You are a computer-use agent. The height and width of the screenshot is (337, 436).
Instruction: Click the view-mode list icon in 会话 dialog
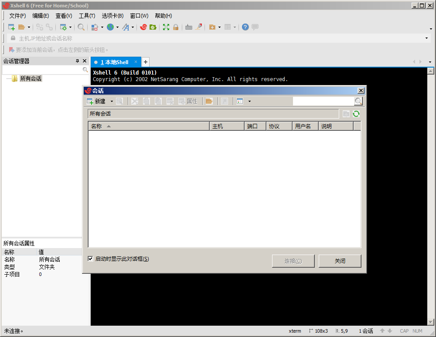tap(240, 101)
